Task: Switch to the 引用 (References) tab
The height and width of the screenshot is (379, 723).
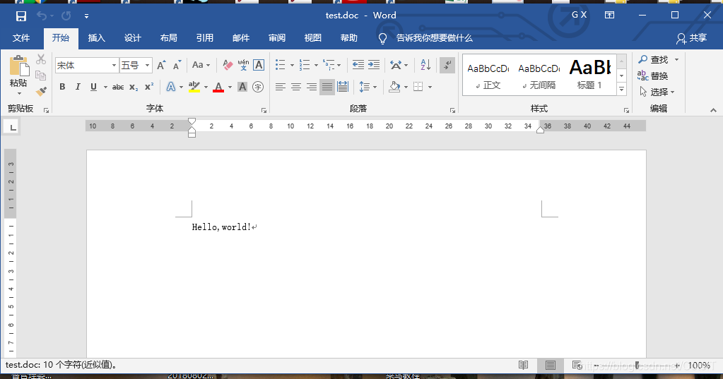Action: click(205, 38)
